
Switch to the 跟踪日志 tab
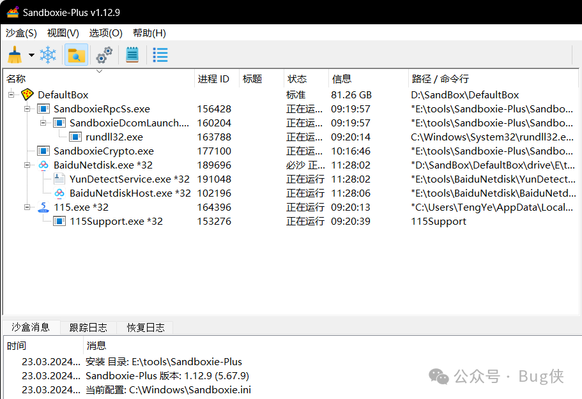click(88, 327)
